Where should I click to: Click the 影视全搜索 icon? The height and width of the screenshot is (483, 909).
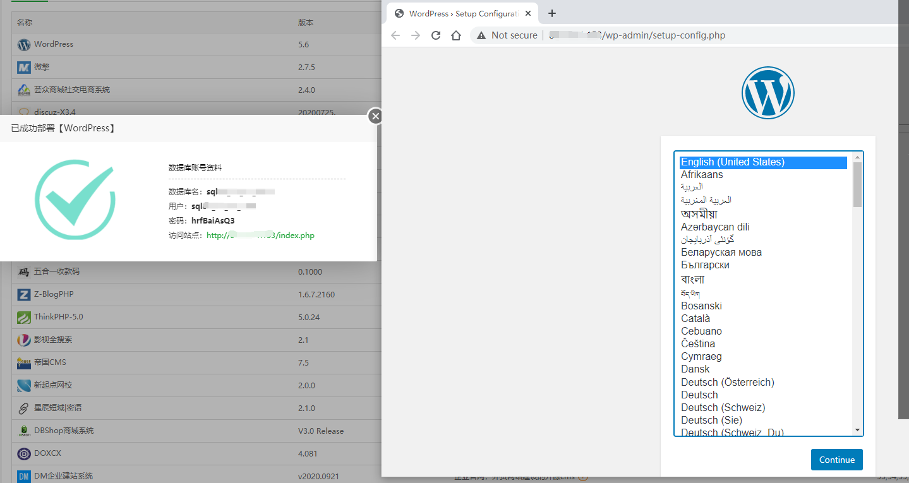click(x=24, y=340)
